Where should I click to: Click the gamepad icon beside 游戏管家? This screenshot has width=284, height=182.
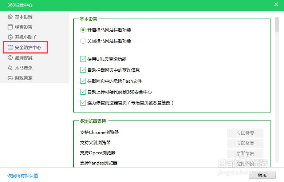[10, 78]
